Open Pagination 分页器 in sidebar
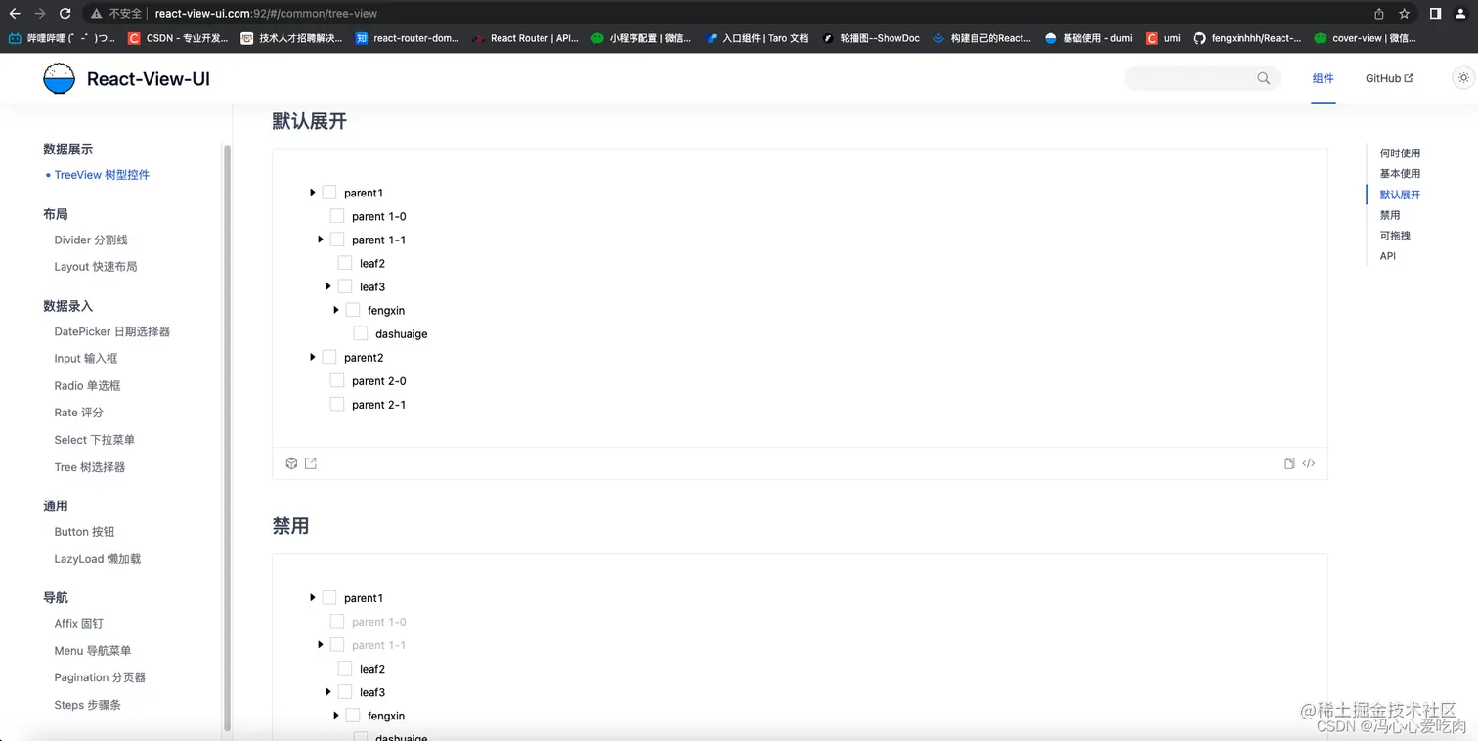The height and width of the screenshot is (741, 1478). coord(100,677)
